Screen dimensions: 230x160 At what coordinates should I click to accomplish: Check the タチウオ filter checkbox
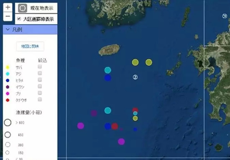tap(40, 99)
